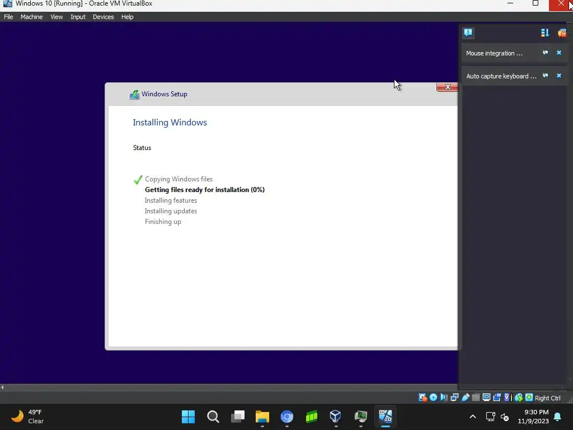
Task: Open the Machine menu
Action: (31, 17)
